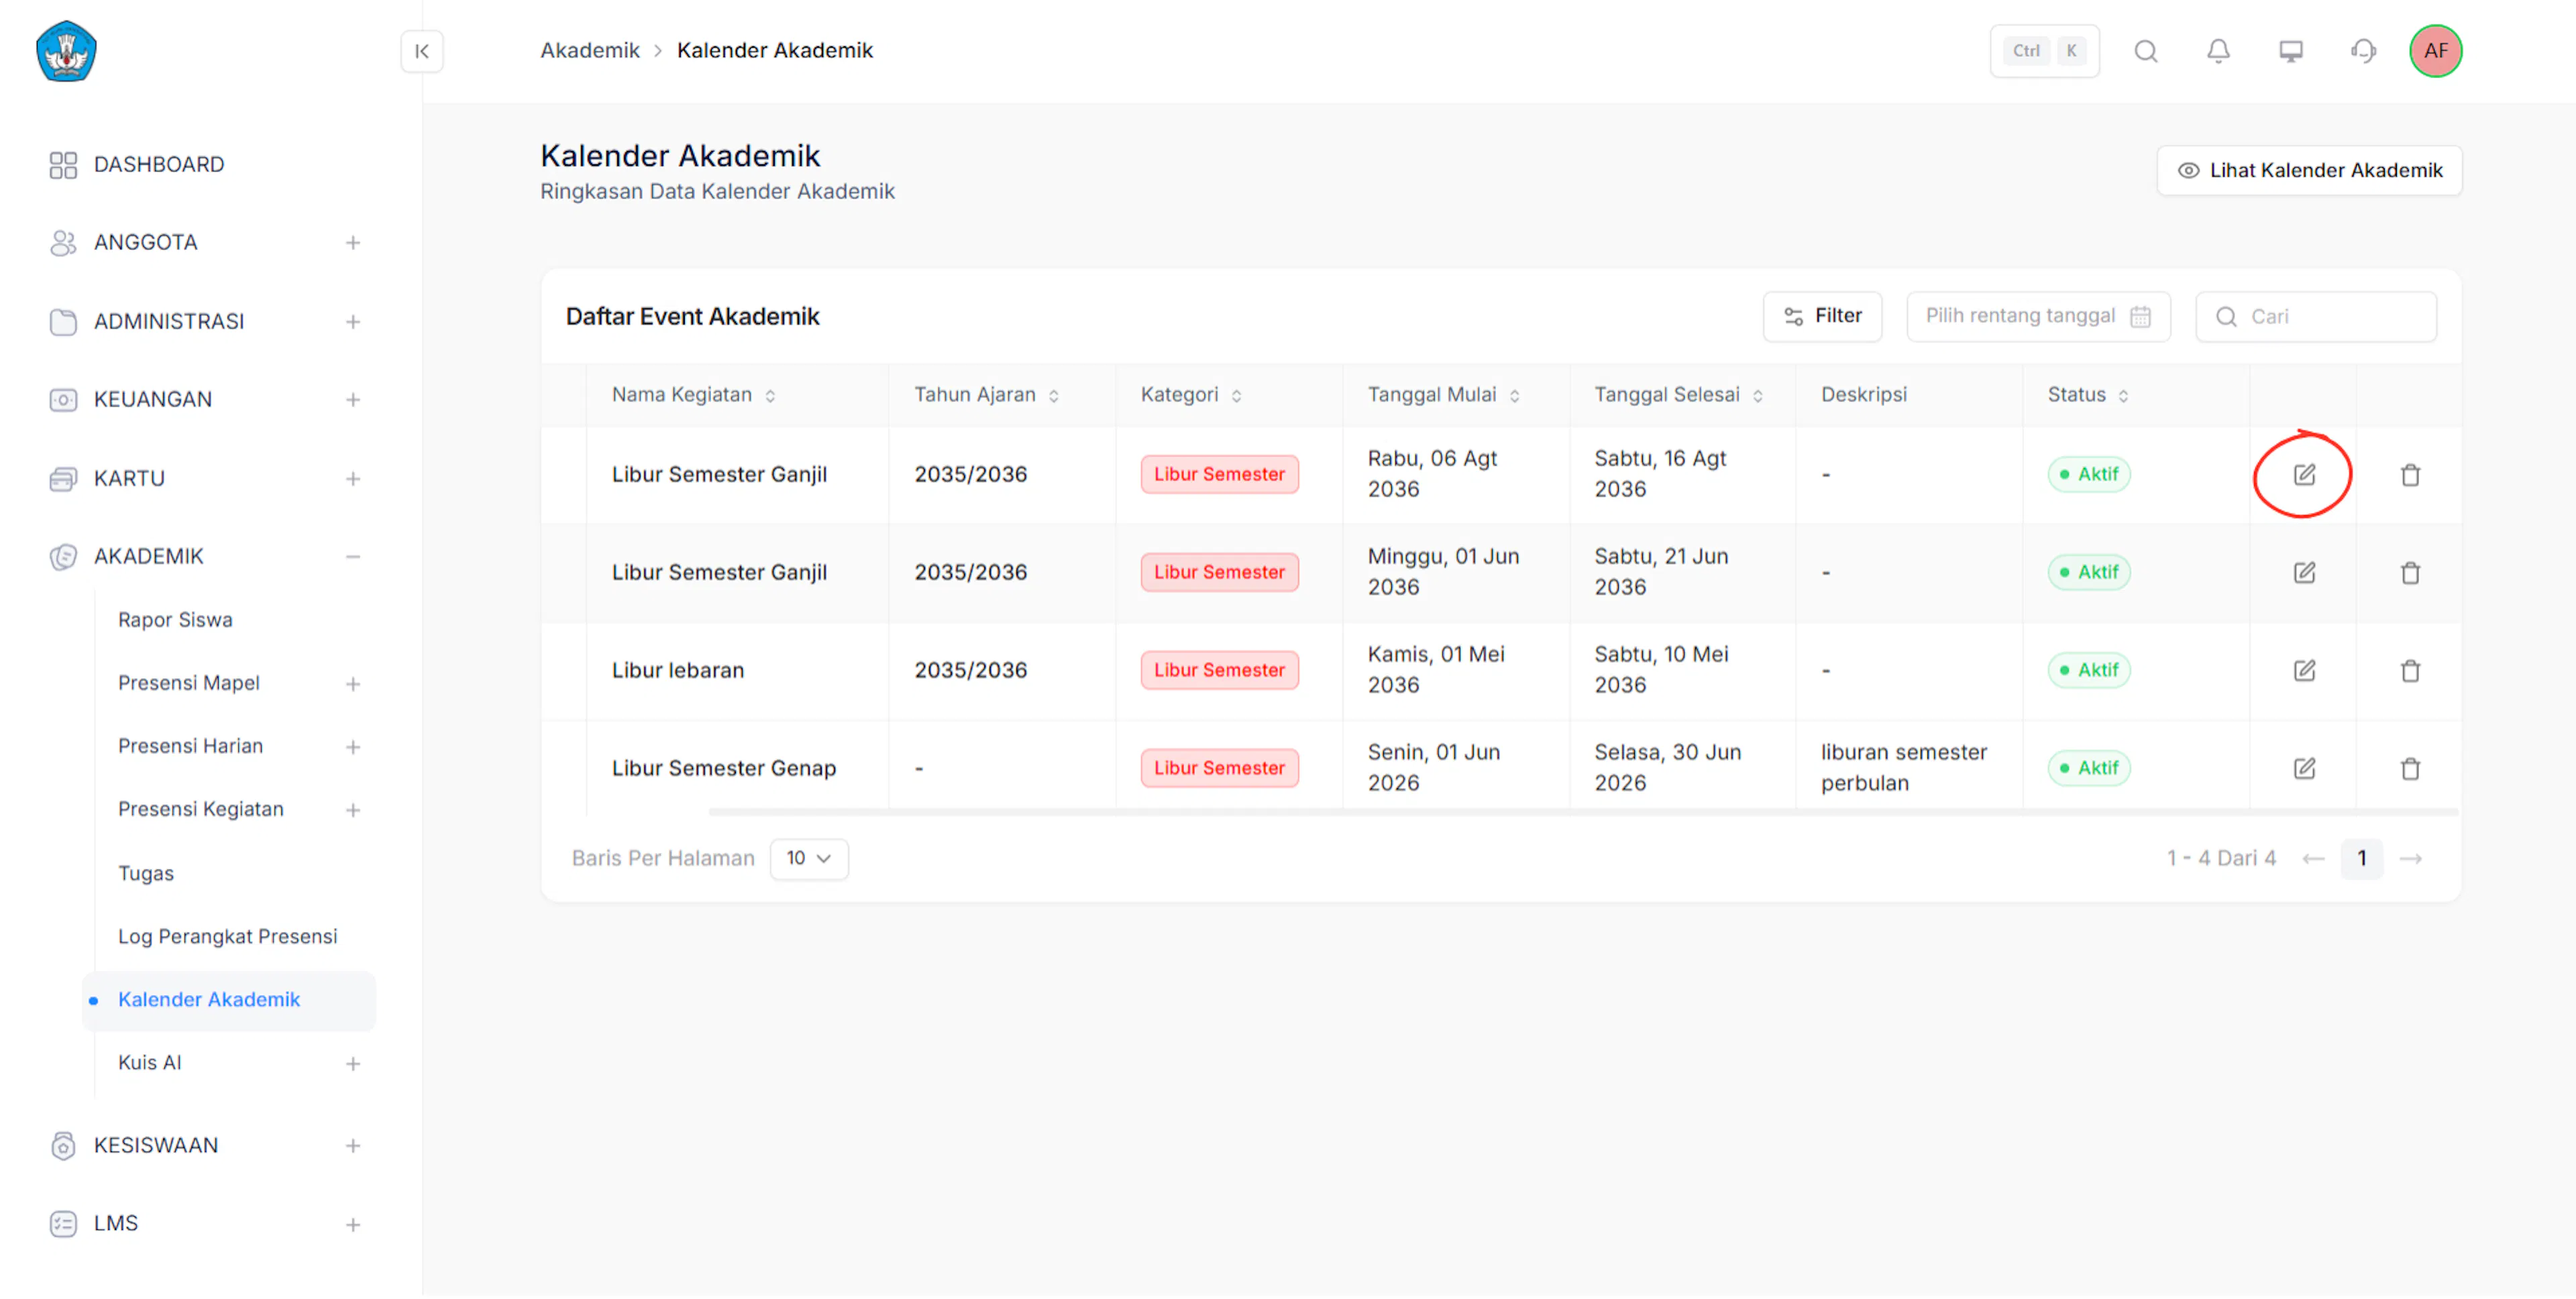Click 'Libur Semester Genap' event name
This screenshot has width=2576, height=1299.
click(x=723, y=769)
